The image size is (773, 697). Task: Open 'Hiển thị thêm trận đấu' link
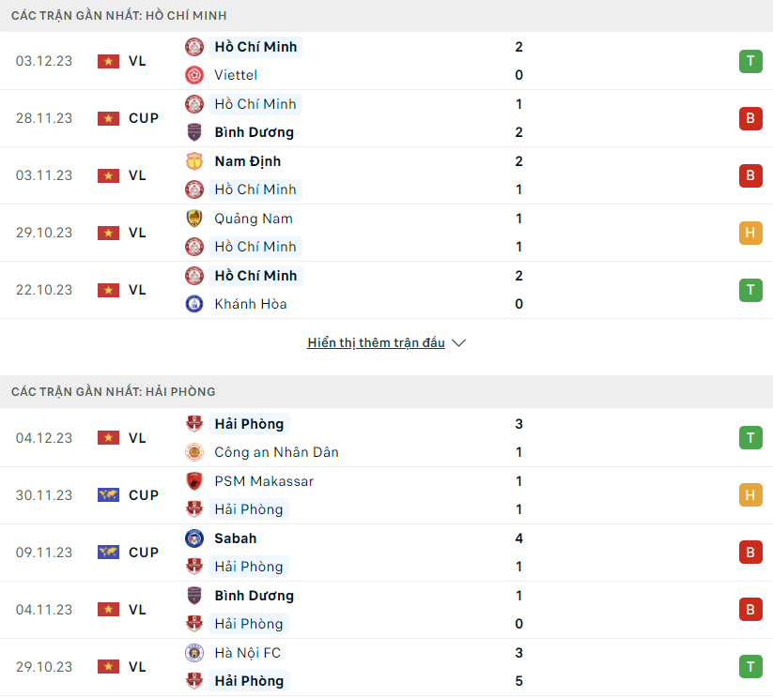[376, 342]
